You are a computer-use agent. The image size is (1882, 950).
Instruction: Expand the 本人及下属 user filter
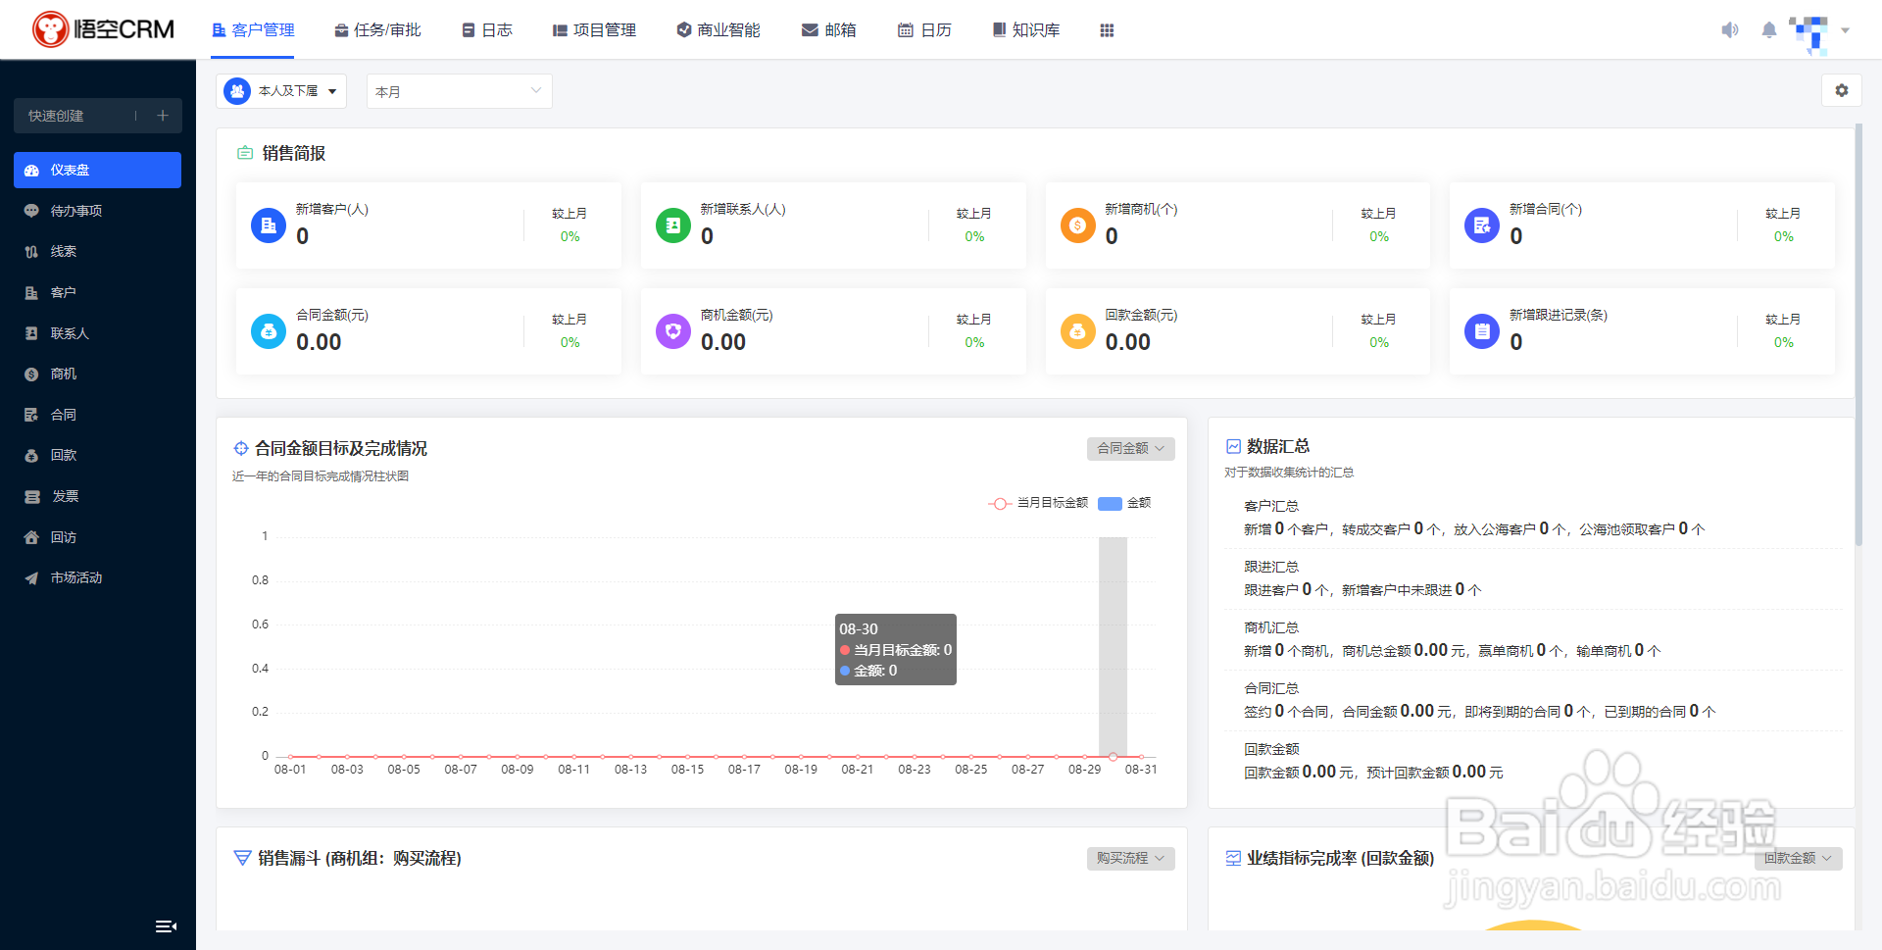click(x=281, y=91)
